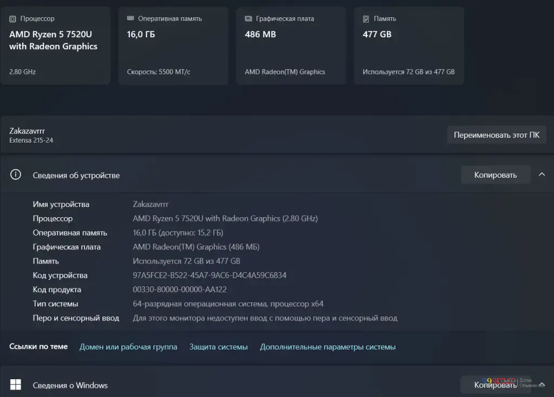Select device ID 97A5FCE2-B522-45A7-9AC6-D4C4A59C6834
Image resolution: width=554 pixels, height=397 pixels.
click(209, 275)
